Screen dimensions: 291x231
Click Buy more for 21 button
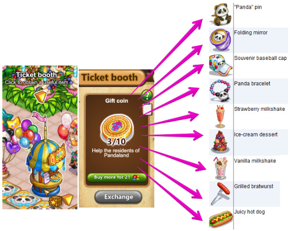117,177
